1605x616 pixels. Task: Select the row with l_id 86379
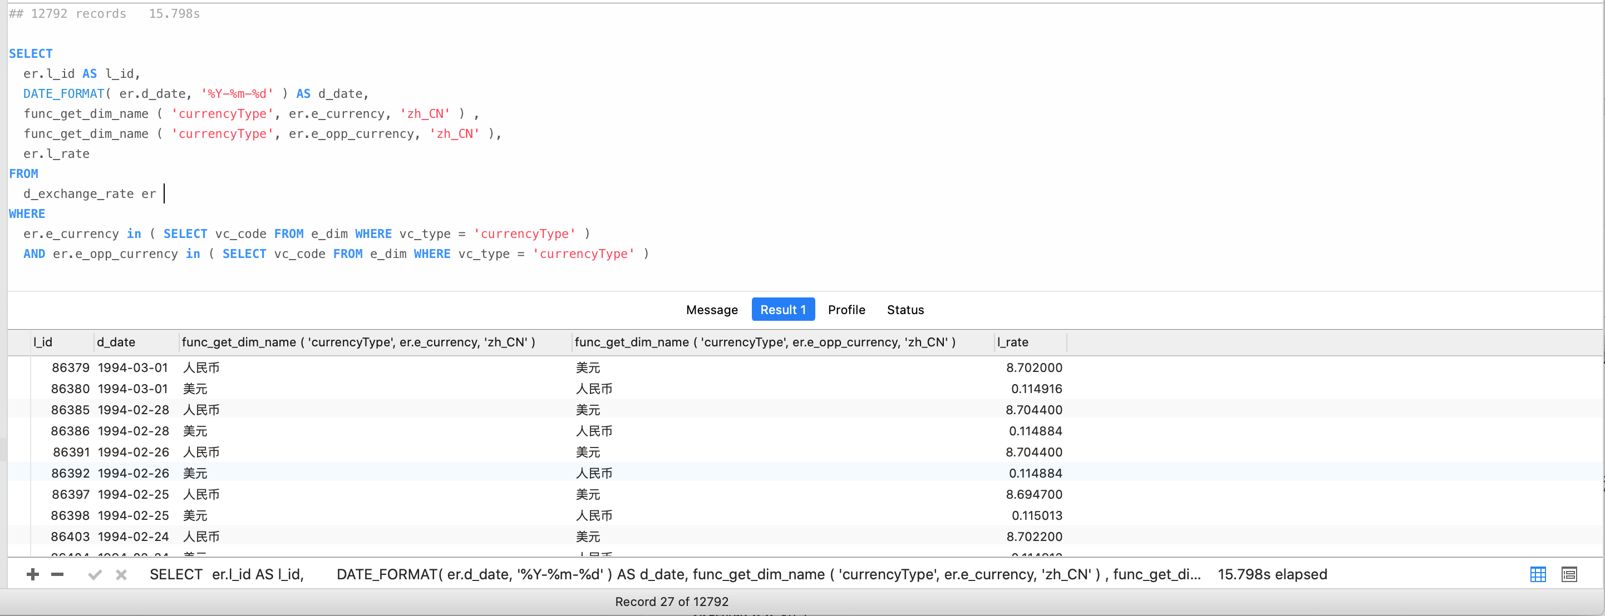71,367
